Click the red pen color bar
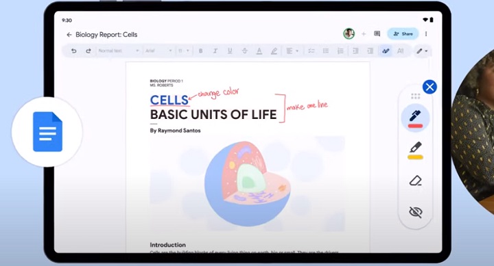Image resolution: width=494 pixels, height=266 pixels. [415, 126]
